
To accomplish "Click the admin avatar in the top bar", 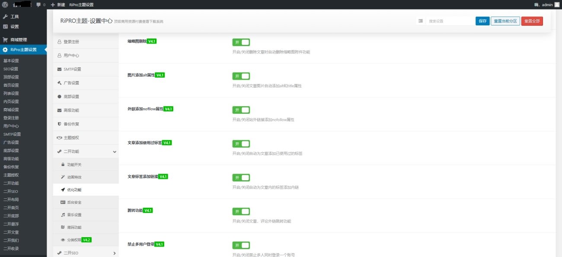I will pyautogui.click(x=557, y=4).
